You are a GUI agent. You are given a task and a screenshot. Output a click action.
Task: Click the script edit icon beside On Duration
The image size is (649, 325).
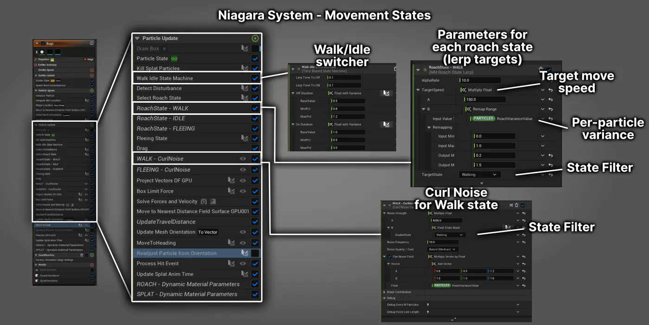[386, 124]
